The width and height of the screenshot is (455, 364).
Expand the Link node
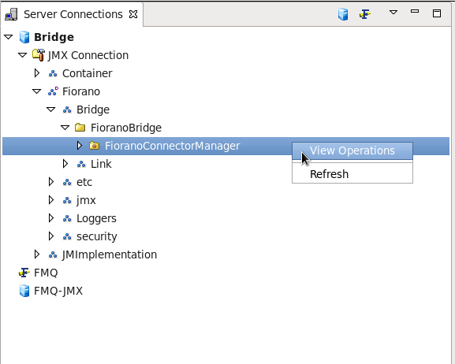[65, 164]
